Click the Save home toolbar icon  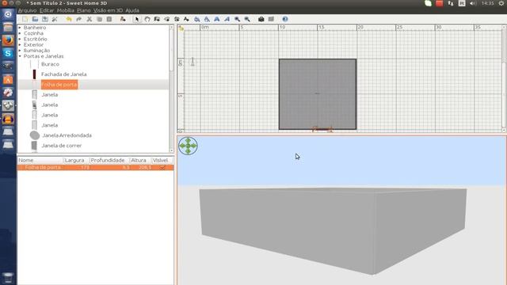pos(45,19)
